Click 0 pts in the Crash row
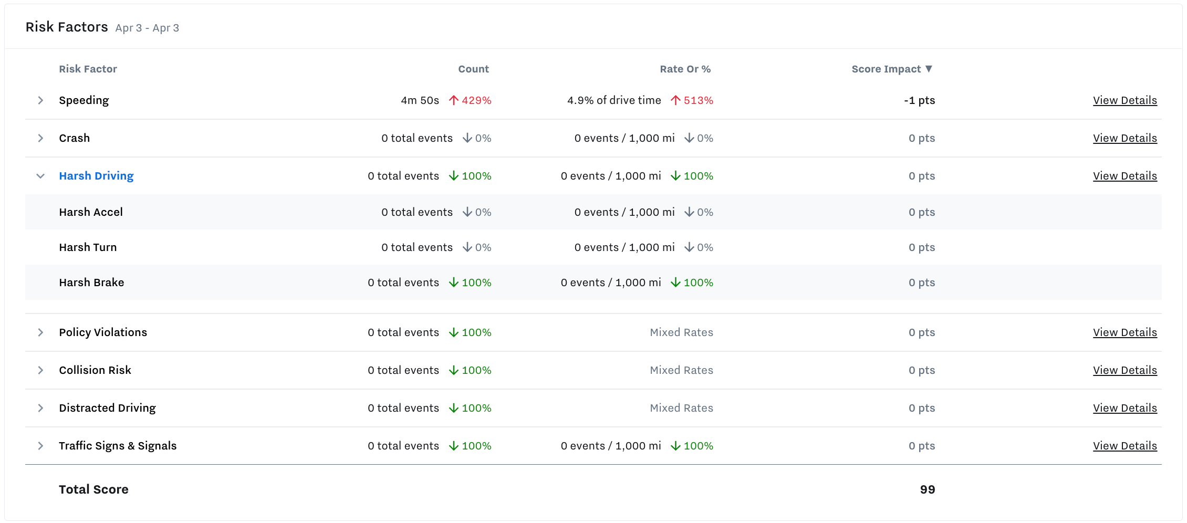The width and height of the screenshot is (1187, 523). click(x=922, y=138)
